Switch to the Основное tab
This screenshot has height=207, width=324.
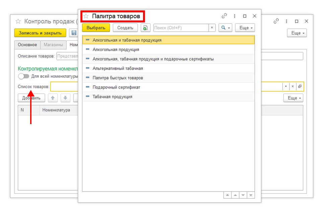tap(27, 45)
